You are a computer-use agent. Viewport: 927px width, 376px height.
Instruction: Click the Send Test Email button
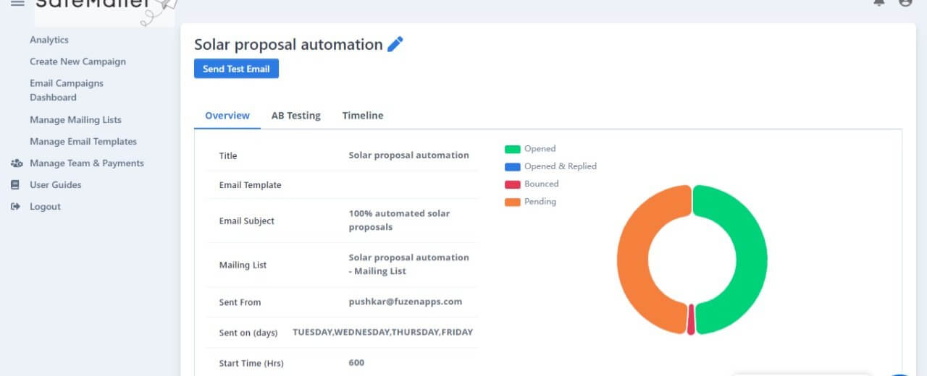coord(236,69)
